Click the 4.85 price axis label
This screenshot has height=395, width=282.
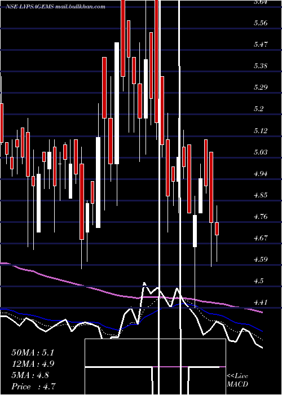point(261,195)
